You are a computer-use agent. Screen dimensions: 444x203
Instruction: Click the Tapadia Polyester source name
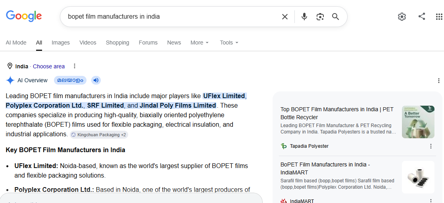coord(309,146)
